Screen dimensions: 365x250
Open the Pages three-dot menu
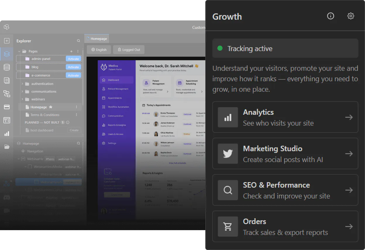pyautogui.click(x=78, y=51)
